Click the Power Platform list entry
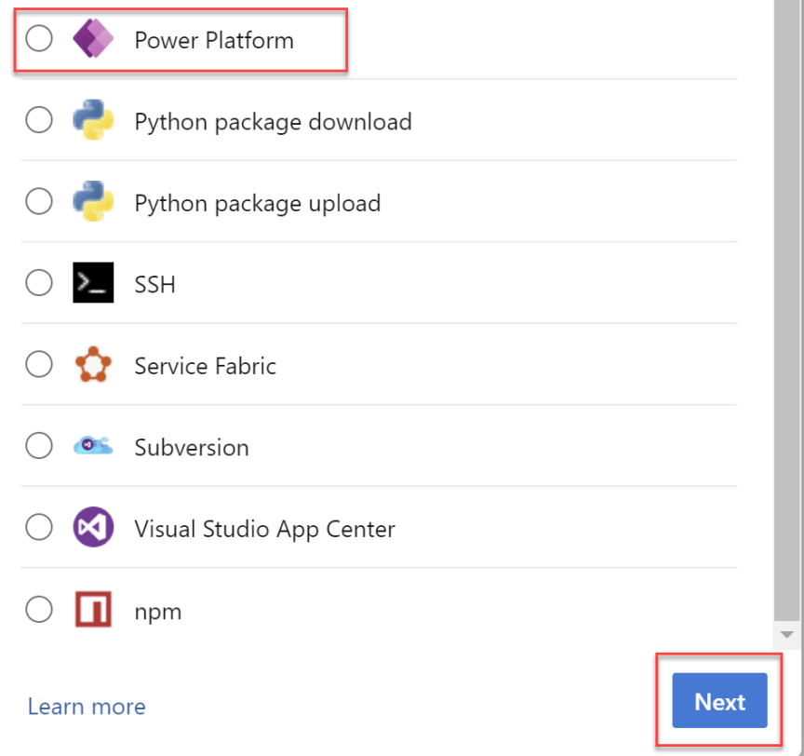This screenshot has height=756, width=804. 213,39
